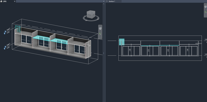
Task: Expand the zoom options dropdown in 3D navigation bar
Action: [x=100, y=36]
